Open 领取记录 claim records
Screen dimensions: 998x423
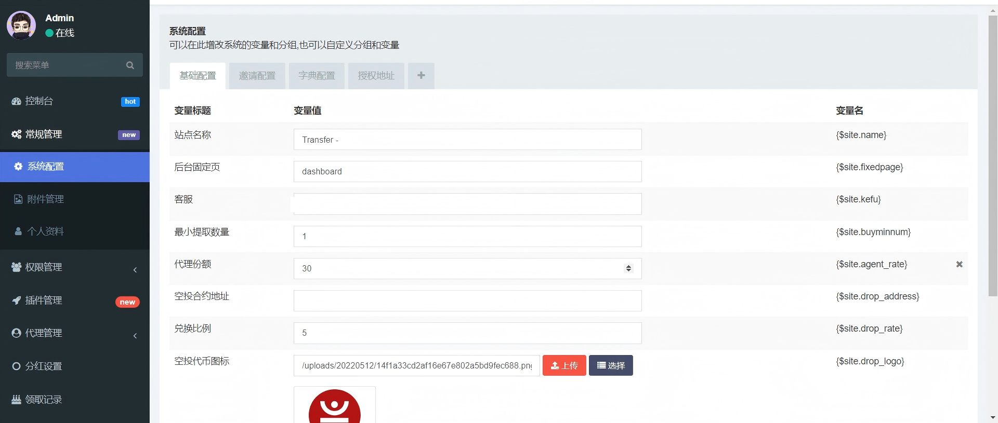coord(44,400)
